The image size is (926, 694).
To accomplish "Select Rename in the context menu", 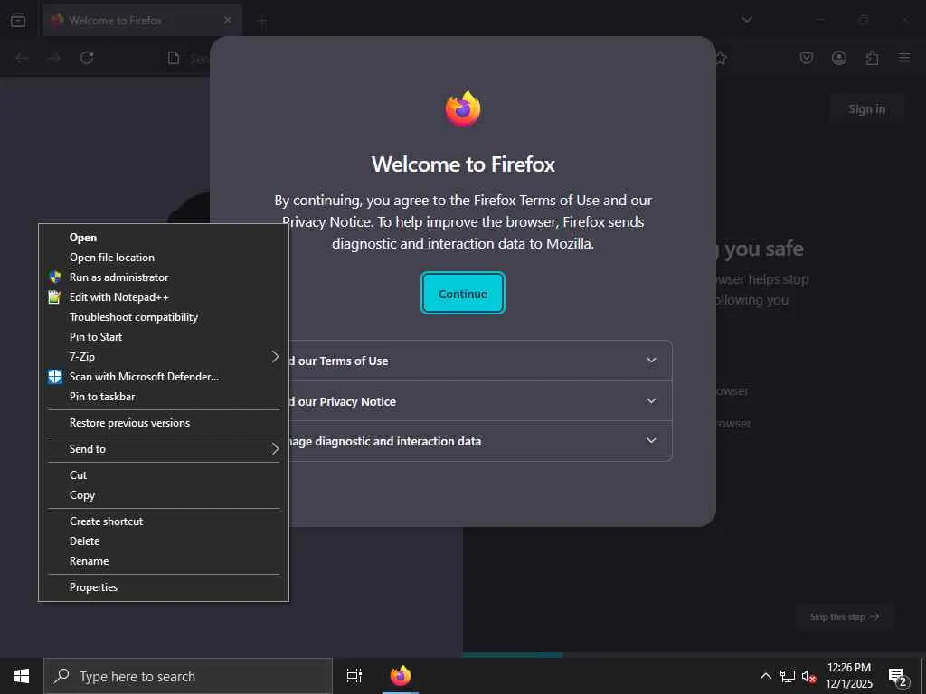I will point(164,561).
